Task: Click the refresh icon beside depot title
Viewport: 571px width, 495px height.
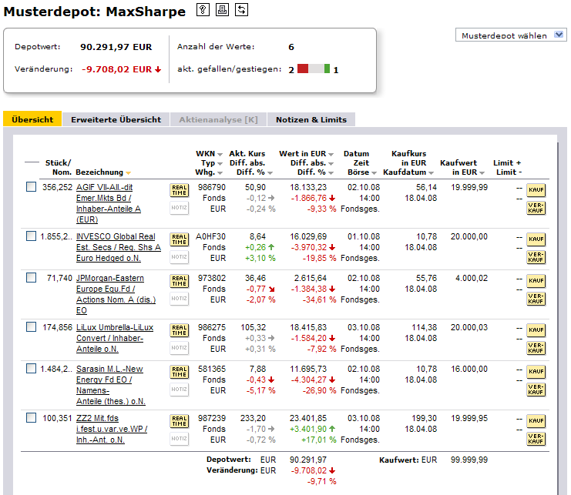Action: tap(241, 11)
